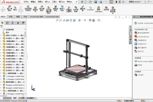The width and height of the screenshot is (153, 102).
Task: Open the Save button dropdown arrow
Action: [x=98, y=2]
